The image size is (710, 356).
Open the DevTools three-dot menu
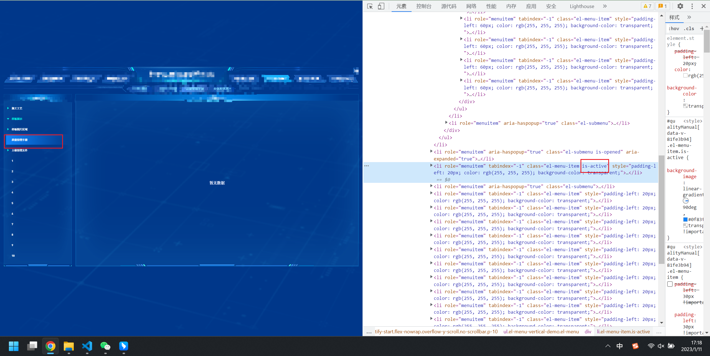(692, 6)
